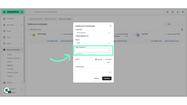187x105 pixels.
Task: Expand the Ventes chevron
Action: (x=21, y=37)
